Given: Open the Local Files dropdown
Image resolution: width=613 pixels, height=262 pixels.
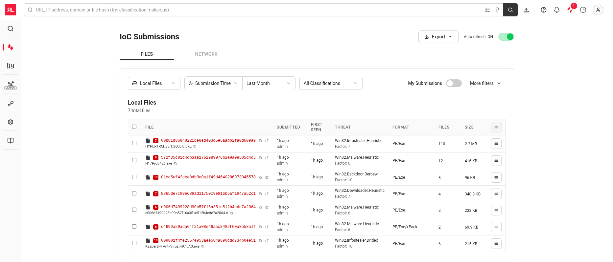Looking at the screenshot, I should [154, 83].
